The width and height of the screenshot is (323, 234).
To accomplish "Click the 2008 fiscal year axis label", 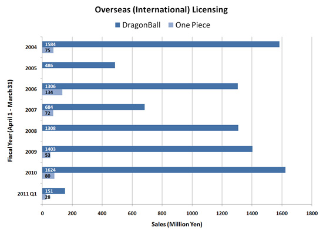I will (31, 131).
